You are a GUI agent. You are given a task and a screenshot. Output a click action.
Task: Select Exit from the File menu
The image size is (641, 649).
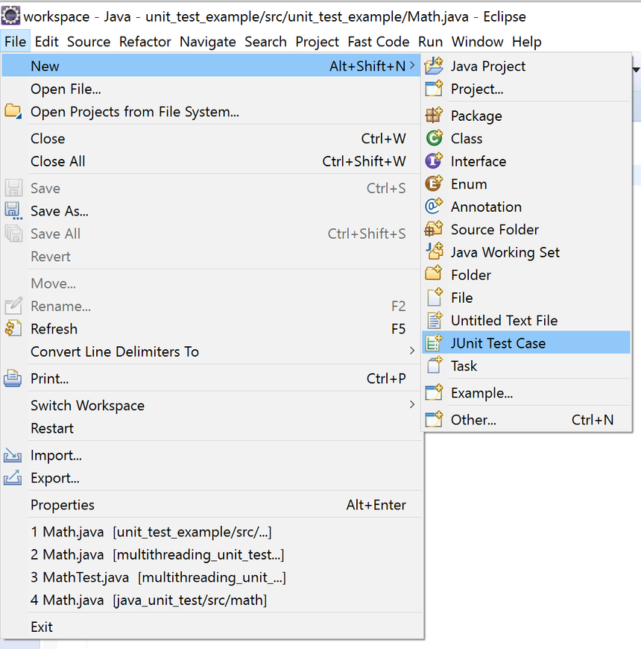point(42,627)
